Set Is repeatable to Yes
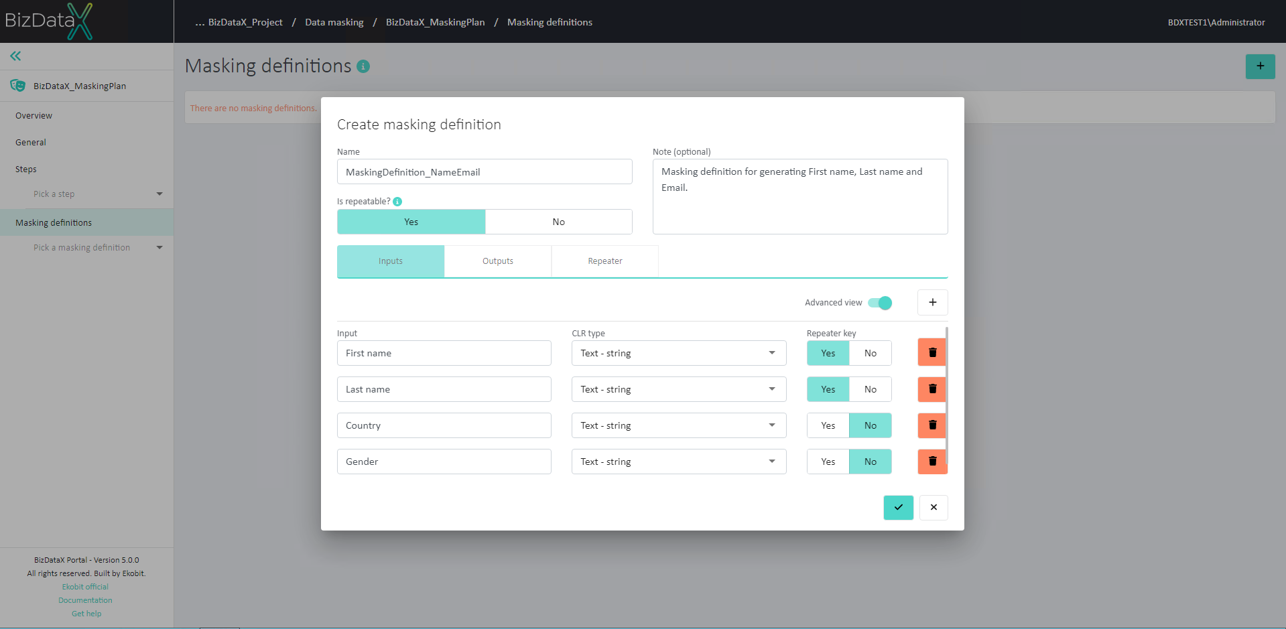 pyautogui.click(x=411, y=222)
